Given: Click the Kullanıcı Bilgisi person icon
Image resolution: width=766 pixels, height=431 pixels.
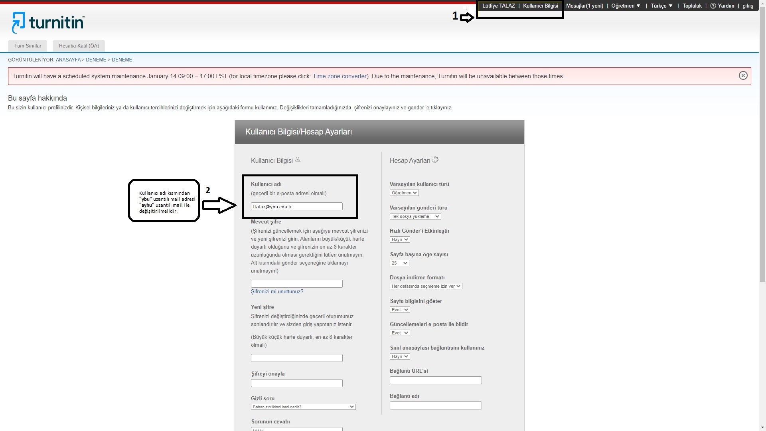Looking at the screenshot, I should click(298, 160).
